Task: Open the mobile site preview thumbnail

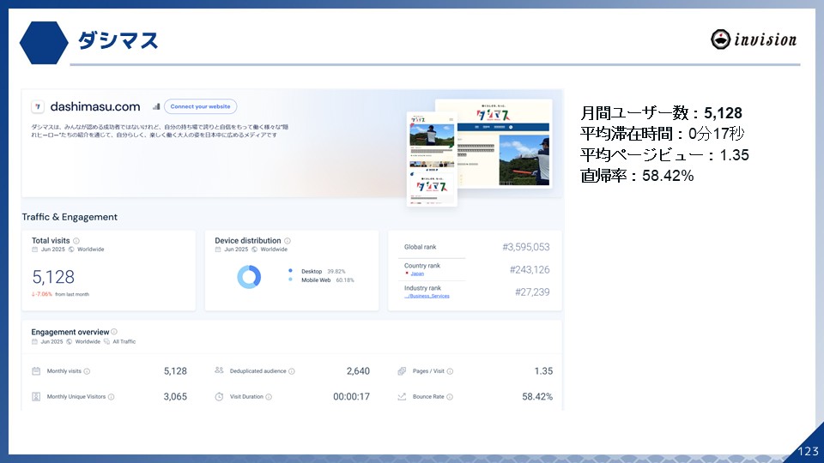Action: [x=432, y=159]
